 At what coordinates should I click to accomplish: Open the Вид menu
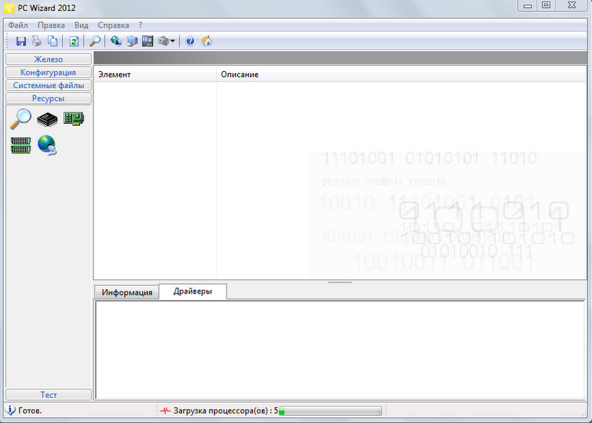click(x=81, y=25)
